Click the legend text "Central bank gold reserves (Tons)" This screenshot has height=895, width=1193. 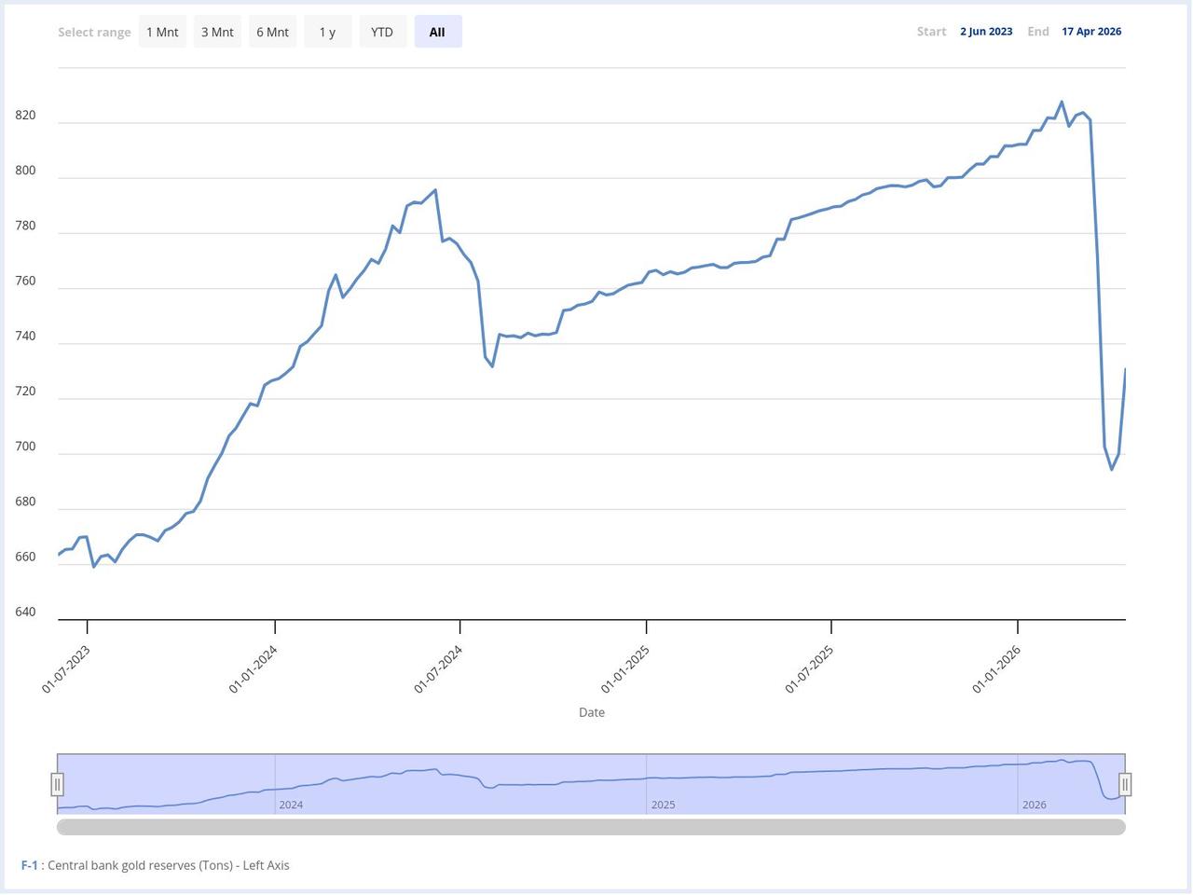pyautogui.click(x=141, y=864)
